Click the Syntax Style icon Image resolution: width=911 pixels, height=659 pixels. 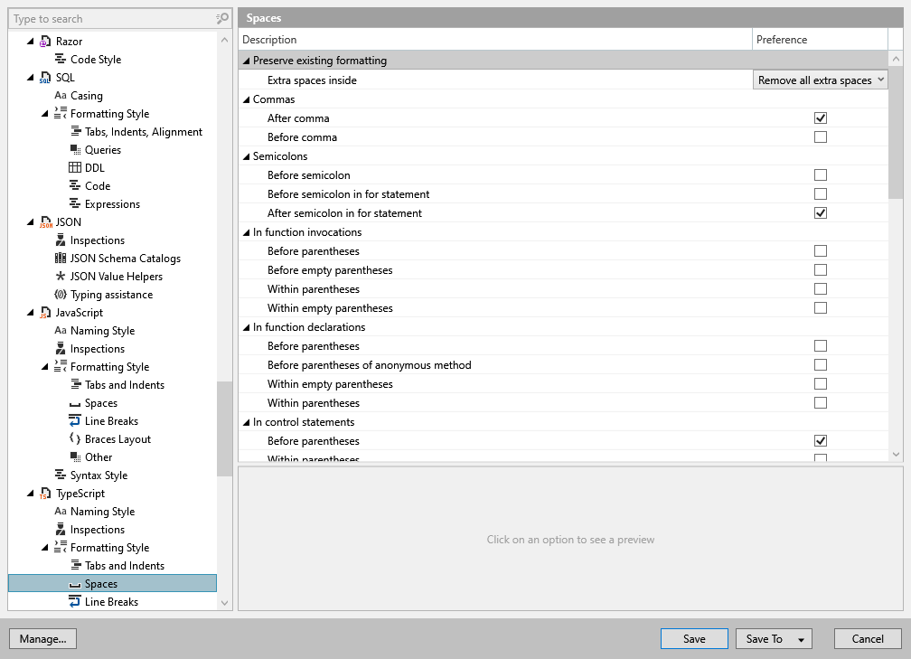pos(61,475)
